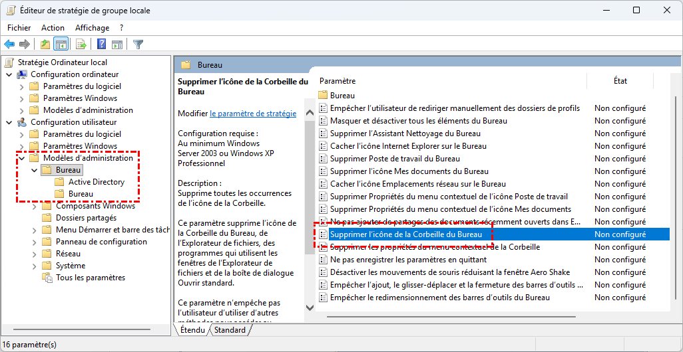Viewport: 683px width, 352px height.
Task: Click the Forward arrow toolbar icon
Action: [x=25, y=44]
